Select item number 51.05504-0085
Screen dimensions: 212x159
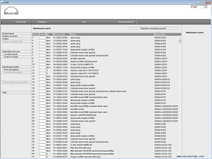[x=60, y=61]
